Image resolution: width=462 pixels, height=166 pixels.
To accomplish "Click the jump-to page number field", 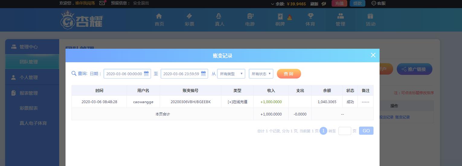I will (345, 131).
